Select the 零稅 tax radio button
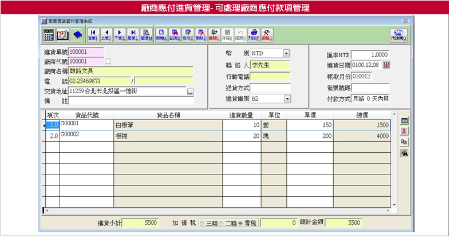The height and width of the screenshot is (238, 450). [x=240, y=223]
